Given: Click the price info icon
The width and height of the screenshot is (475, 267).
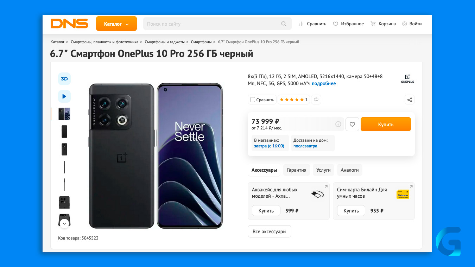Looking at the screenshot, I should [338, 124].
